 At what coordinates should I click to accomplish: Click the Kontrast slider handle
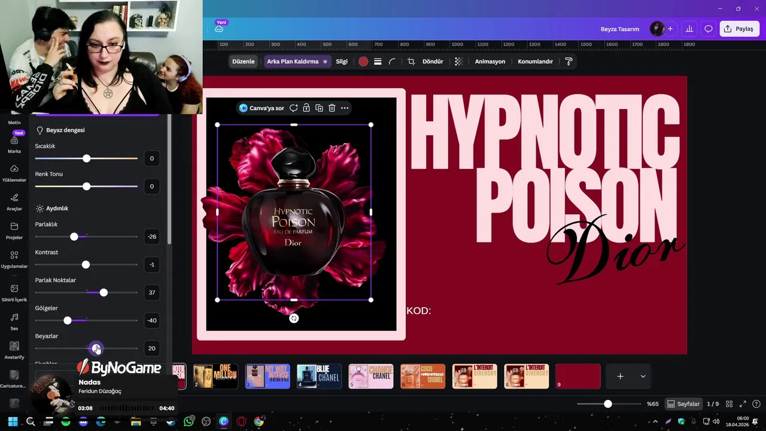click(86, 265)
